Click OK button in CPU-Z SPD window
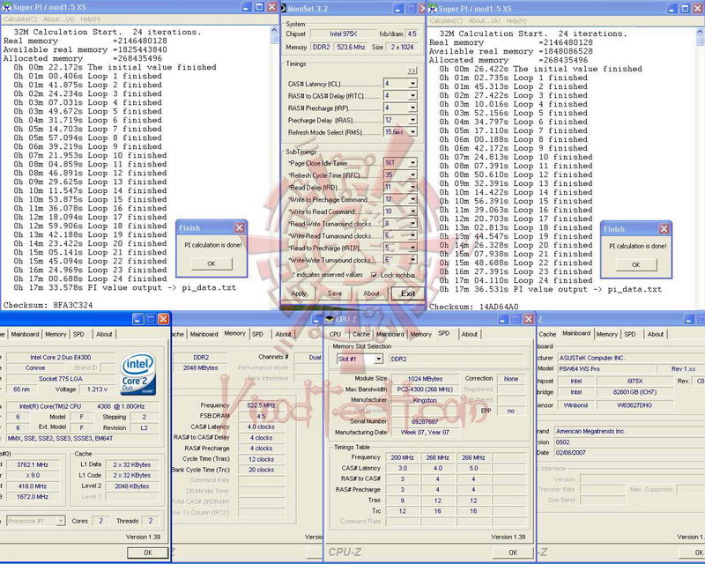Screen dimensions: 705x564 tap(513, 553)
